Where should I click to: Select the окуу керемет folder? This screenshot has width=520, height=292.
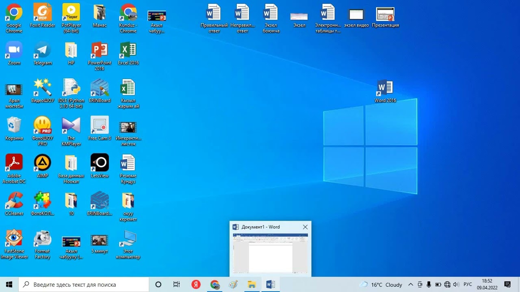click(128, 207)
